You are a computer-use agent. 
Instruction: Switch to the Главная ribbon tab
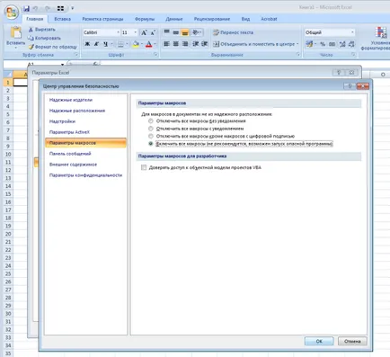point(35,19)
